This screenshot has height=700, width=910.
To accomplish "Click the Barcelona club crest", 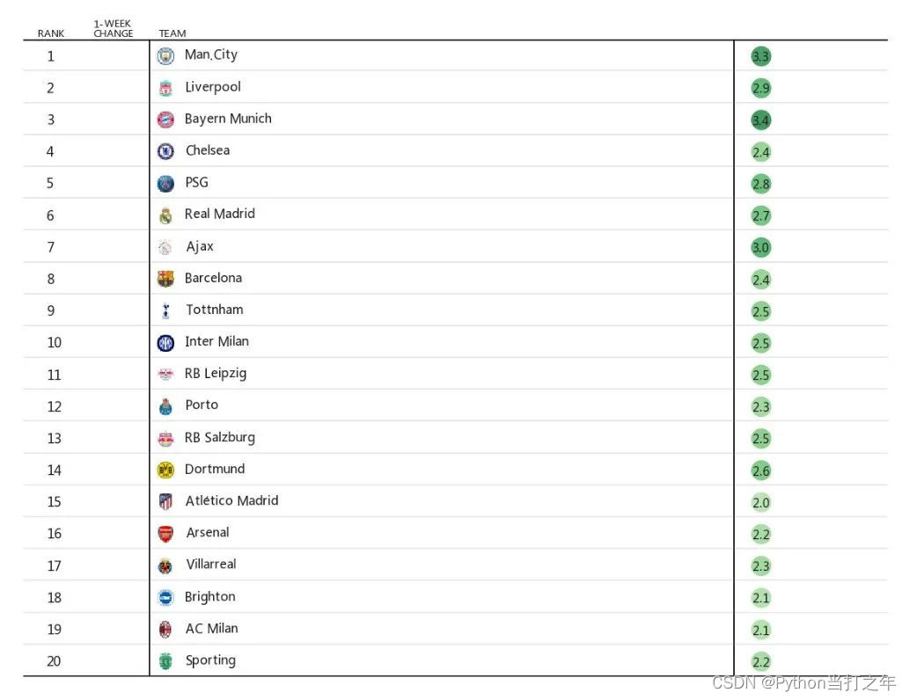I will (165, 279).
